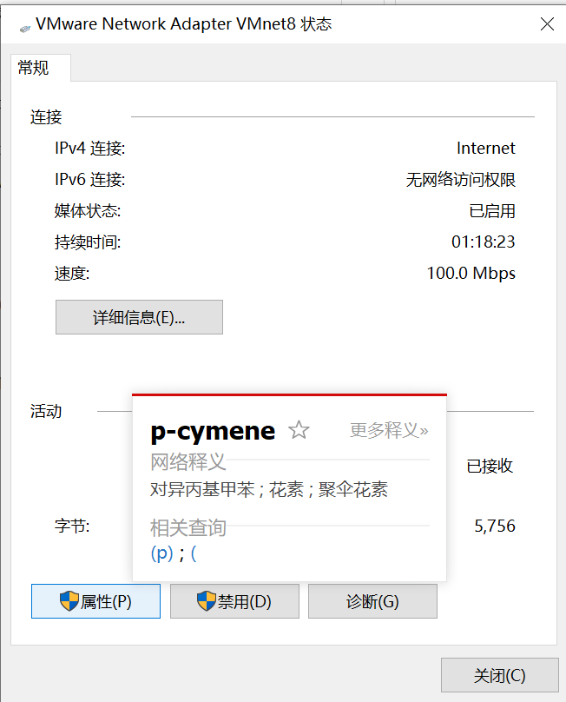
Task: Click the received bytes value 5,756
Action: [495, 526]
